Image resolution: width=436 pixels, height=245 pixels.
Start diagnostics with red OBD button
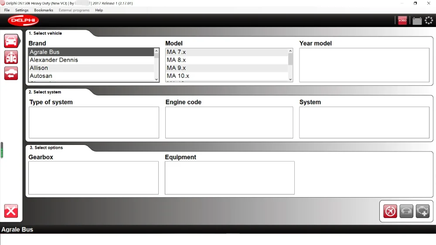pos(390,211)
